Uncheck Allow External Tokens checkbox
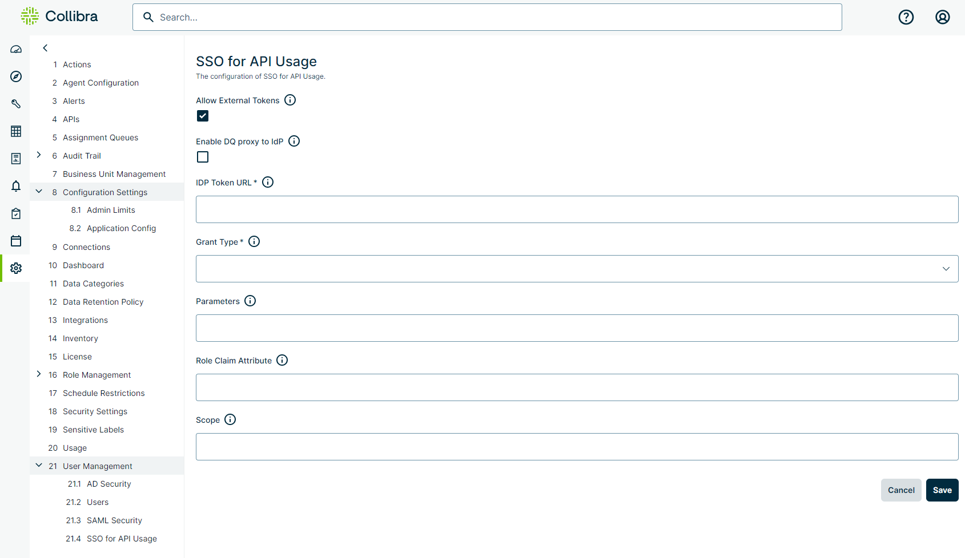Viewport: 965px width, 558px height. coord(203,116)
